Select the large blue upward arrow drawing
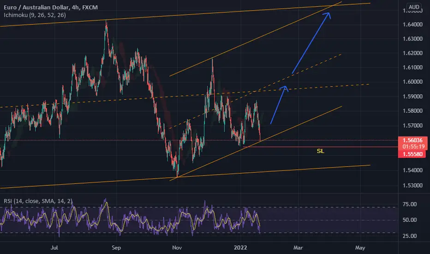The image size is (430, 254). 311,43
